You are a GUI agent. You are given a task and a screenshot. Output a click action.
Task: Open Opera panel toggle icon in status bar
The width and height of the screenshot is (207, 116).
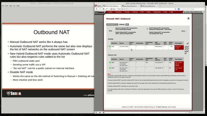click(96, 112)
